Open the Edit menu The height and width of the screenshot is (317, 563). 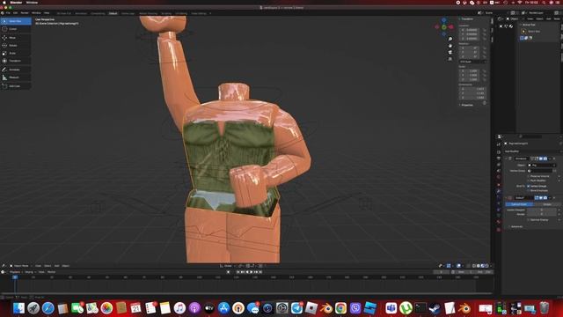[x=16, y=13]
